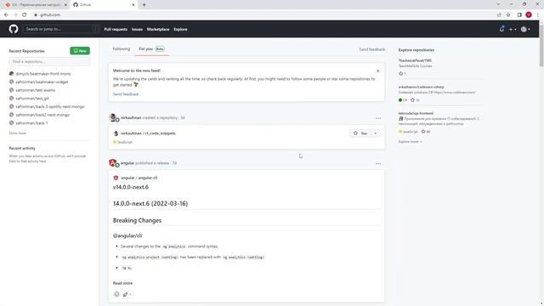Star the frontend explore repository
The image size is (544, 306).
click(x=423, y=132)
